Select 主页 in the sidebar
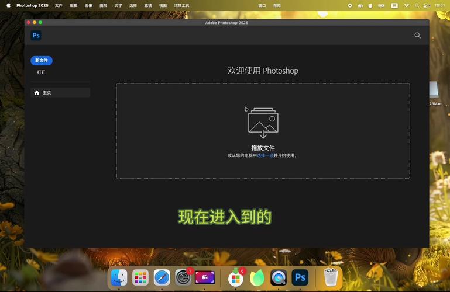This screenshot has height=292, width=450. [60, 92]
